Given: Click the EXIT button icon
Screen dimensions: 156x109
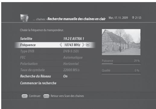Looking at the screenshot, I should click(x=24, y=96).
